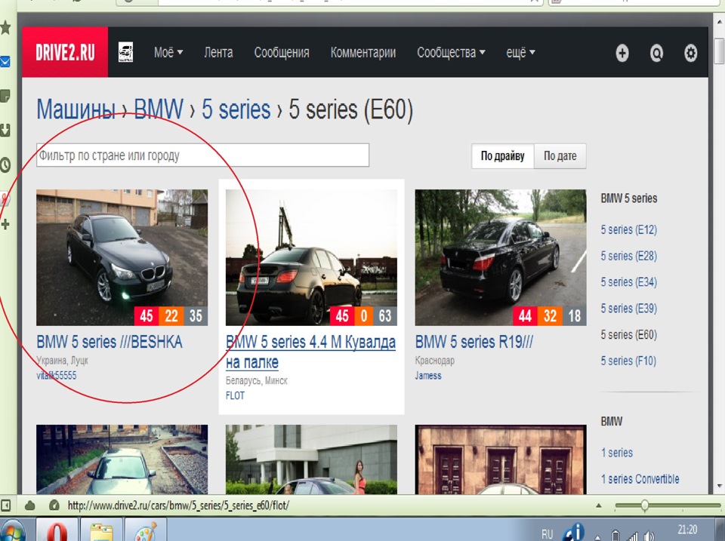
Task: Open the DRIVE2.RU home logo
Action: point(65,52)
